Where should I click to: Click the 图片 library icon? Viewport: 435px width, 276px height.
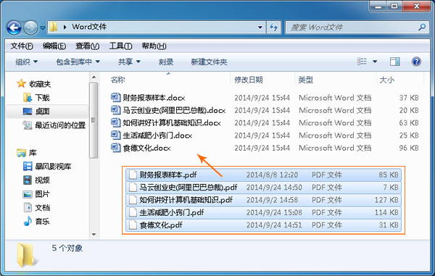28,194
